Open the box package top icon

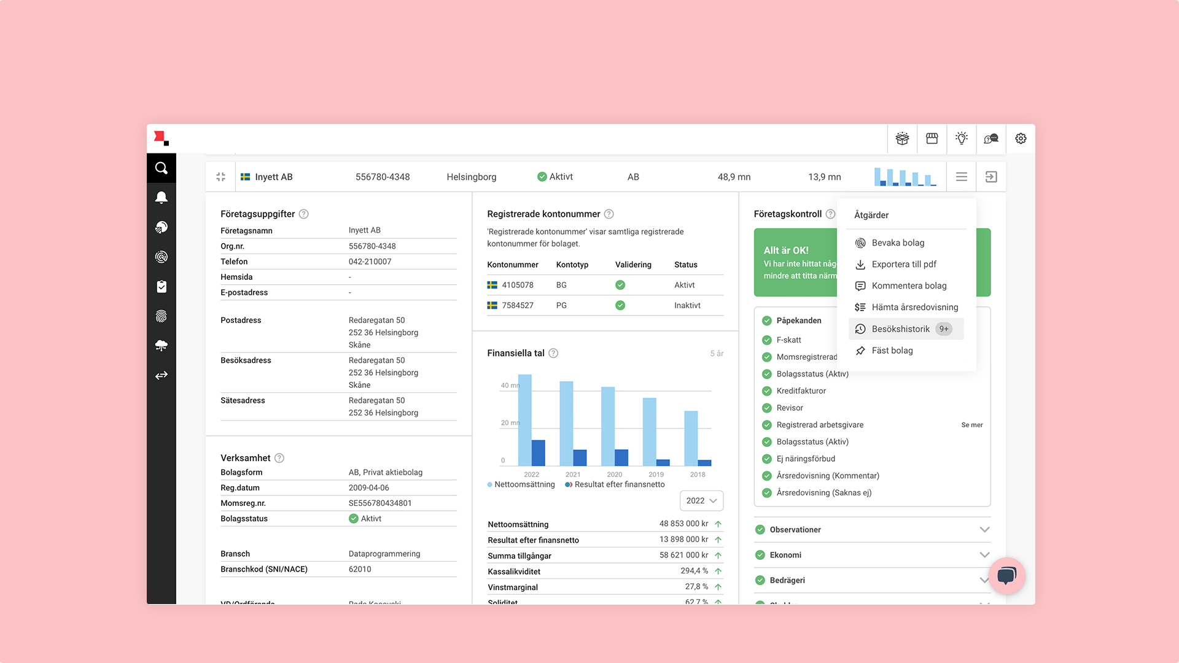pos(902,139)
